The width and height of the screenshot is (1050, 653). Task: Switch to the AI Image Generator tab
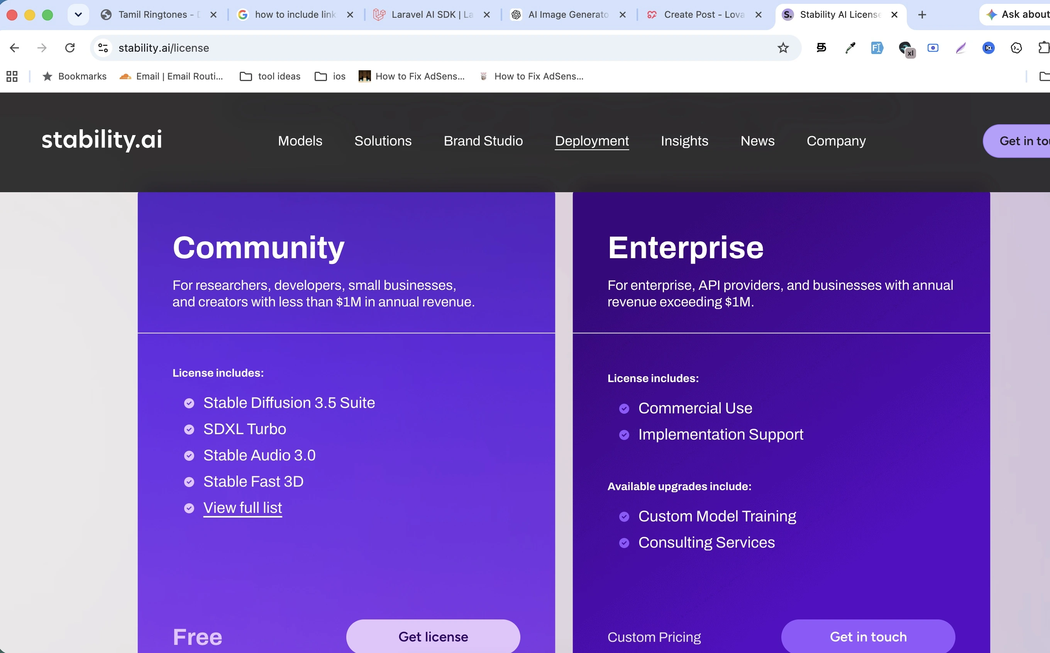(568, 15)
